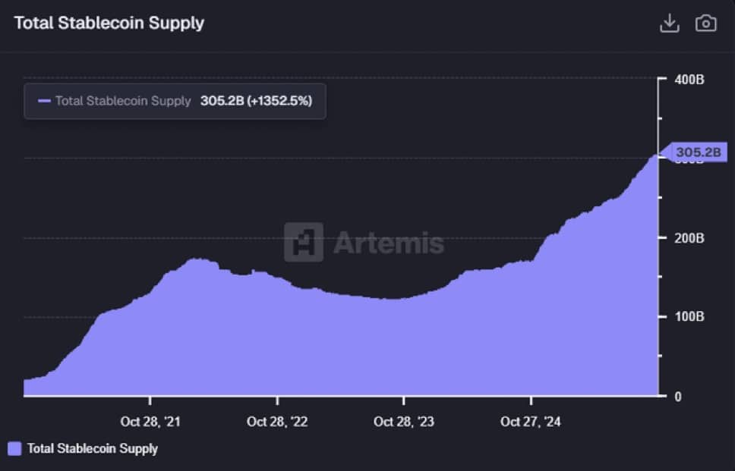Select the purple dash icon in the tooltip
735x471 pixels.
[43, 101]
